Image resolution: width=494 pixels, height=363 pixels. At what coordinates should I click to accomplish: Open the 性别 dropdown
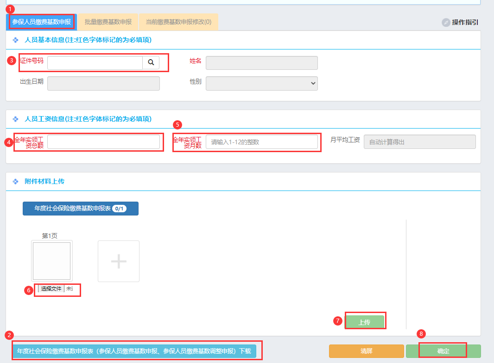(261, 83)
